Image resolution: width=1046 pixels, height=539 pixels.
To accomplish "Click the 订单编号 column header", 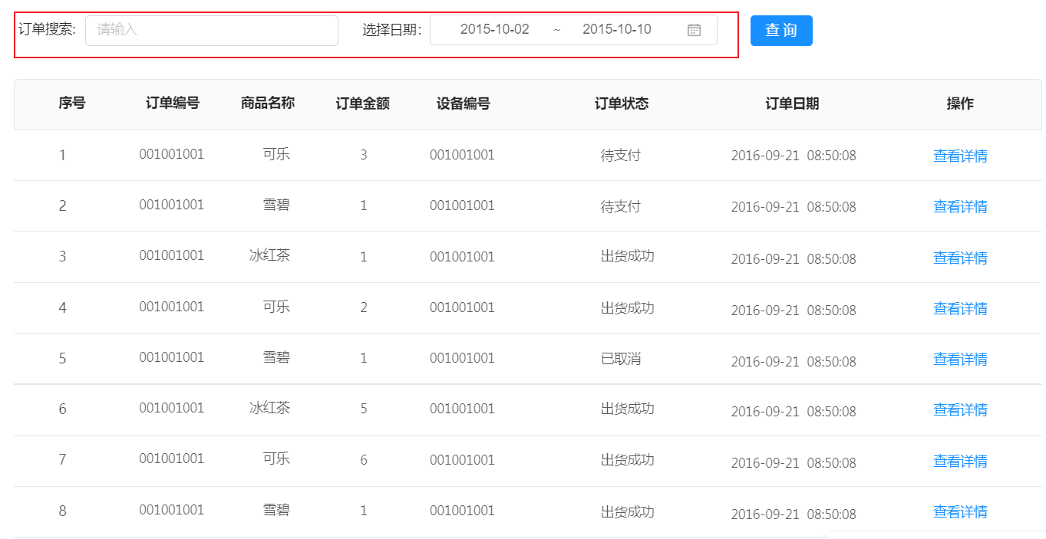I will [173, 104].
